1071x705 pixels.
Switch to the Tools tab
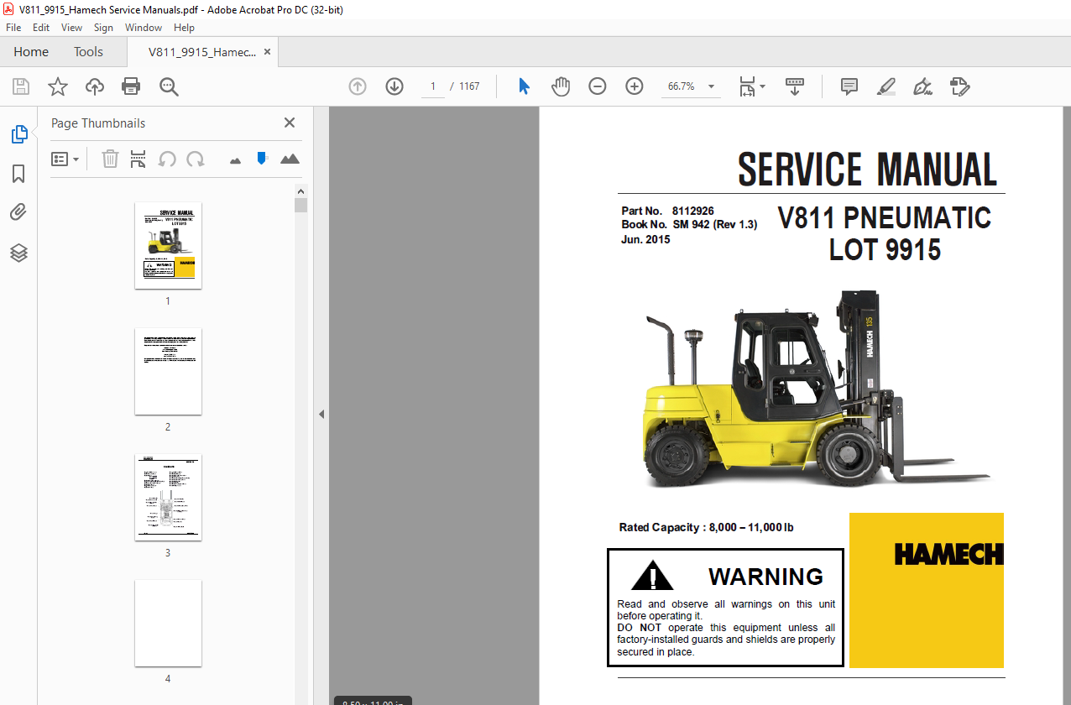coord(88,52)
